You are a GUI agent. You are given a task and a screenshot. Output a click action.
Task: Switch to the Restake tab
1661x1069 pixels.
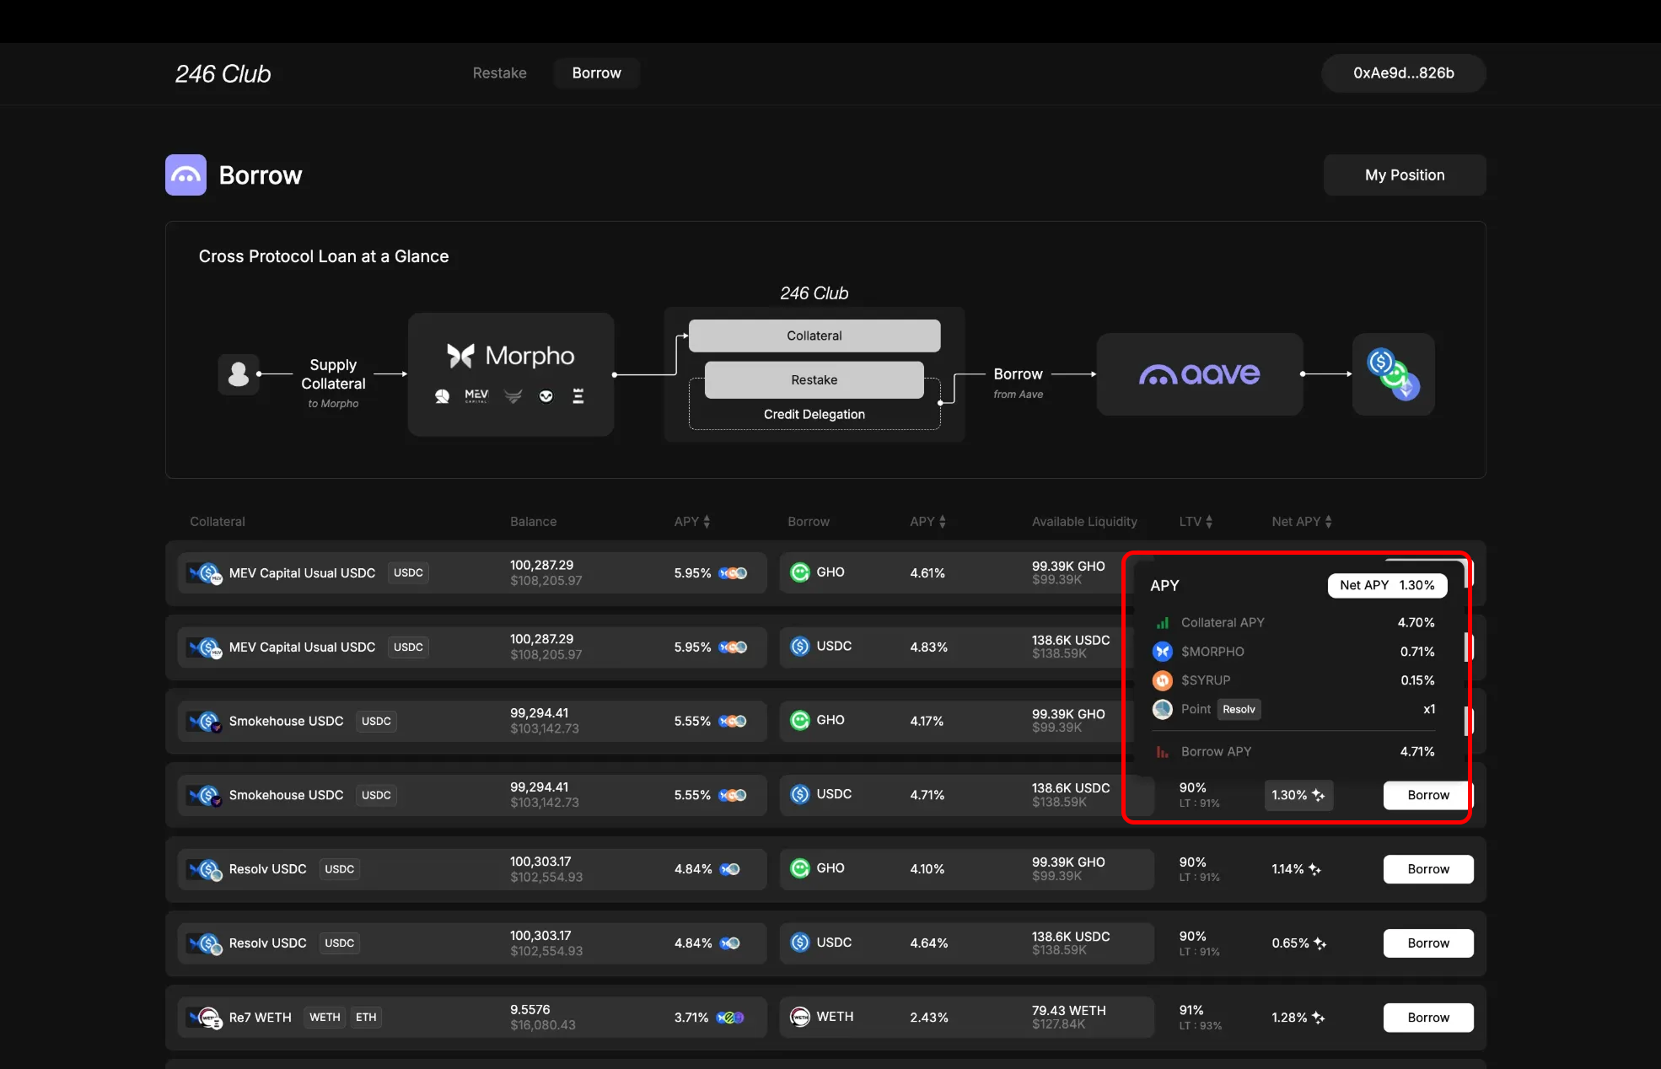click(x=499, y=73)
